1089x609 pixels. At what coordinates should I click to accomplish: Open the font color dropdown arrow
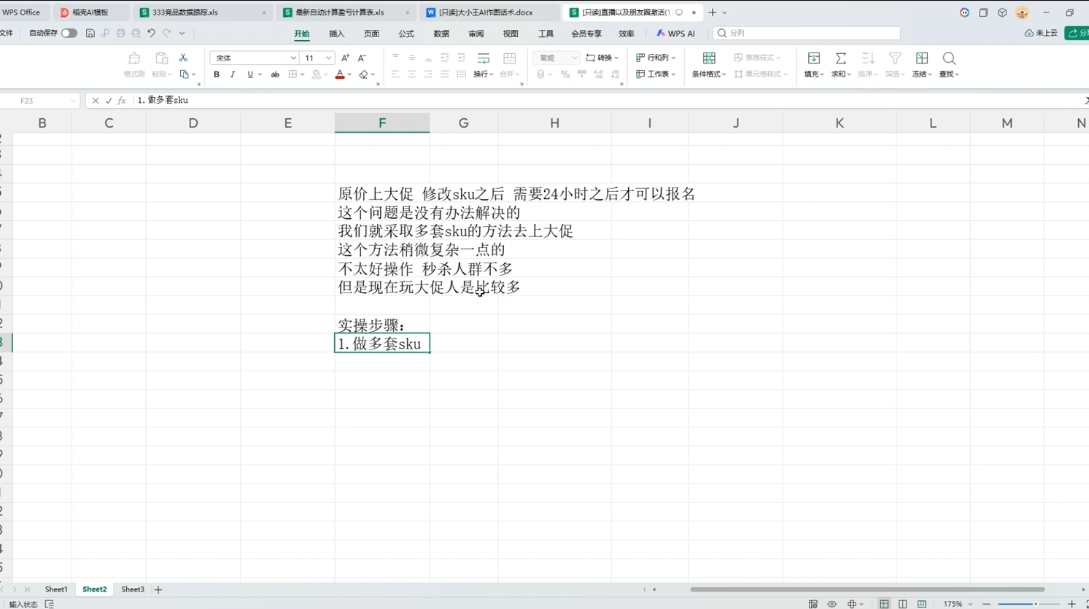point(349,74)
